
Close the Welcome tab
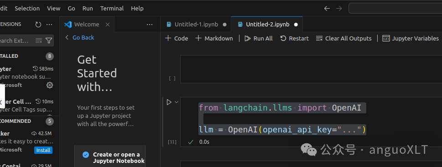coord(107,25)
